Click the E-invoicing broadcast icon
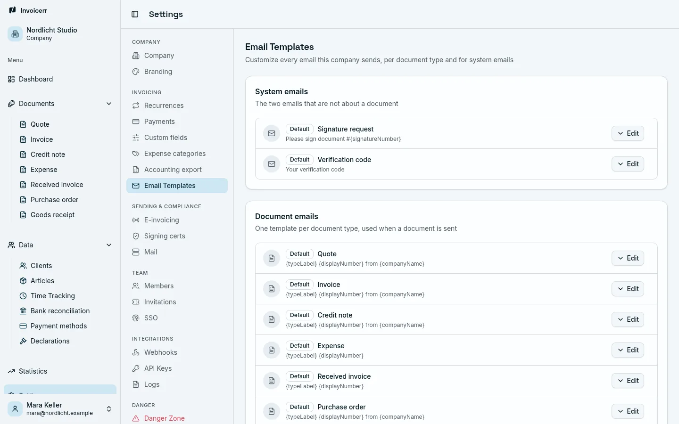This screenshot has height=424, width=679. tap(136, 220)
